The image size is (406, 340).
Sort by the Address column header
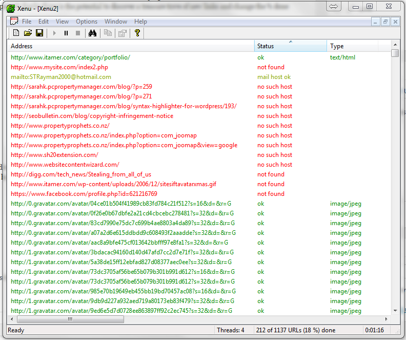(x=131, y=46)
